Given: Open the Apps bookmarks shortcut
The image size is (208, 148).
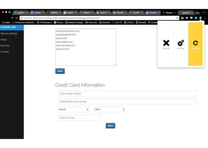Looking at the screenshot, I should pos(6,22).
